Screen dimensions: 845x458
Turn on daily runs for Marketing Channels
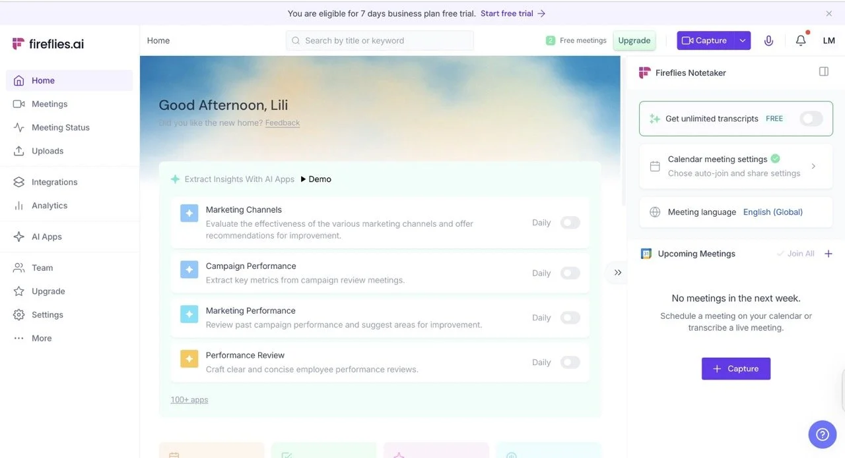[x=570, y=223]
